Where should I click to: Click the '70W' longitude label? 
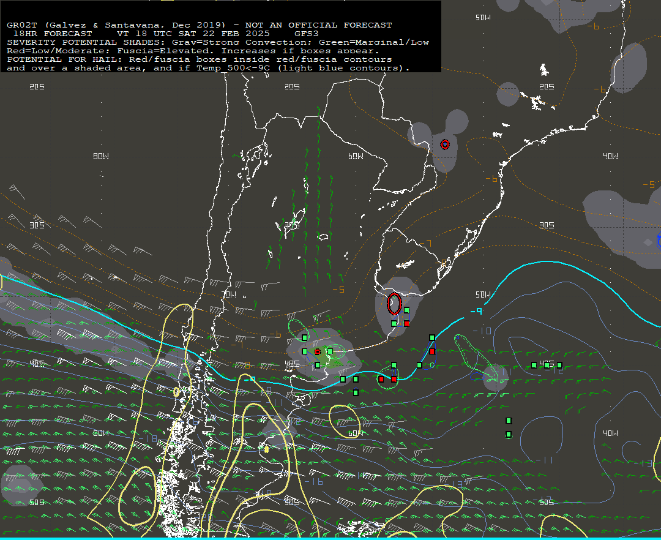(229, 294)
